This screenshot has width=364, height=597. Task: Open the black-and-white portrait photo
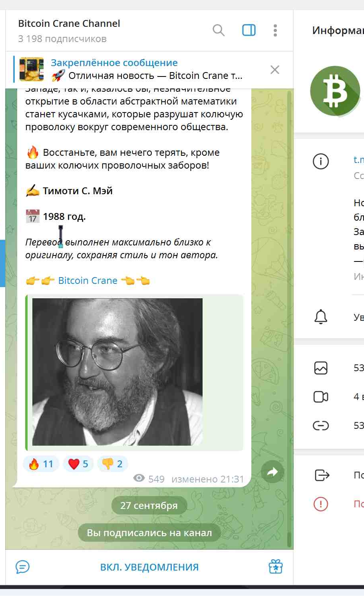117,372
